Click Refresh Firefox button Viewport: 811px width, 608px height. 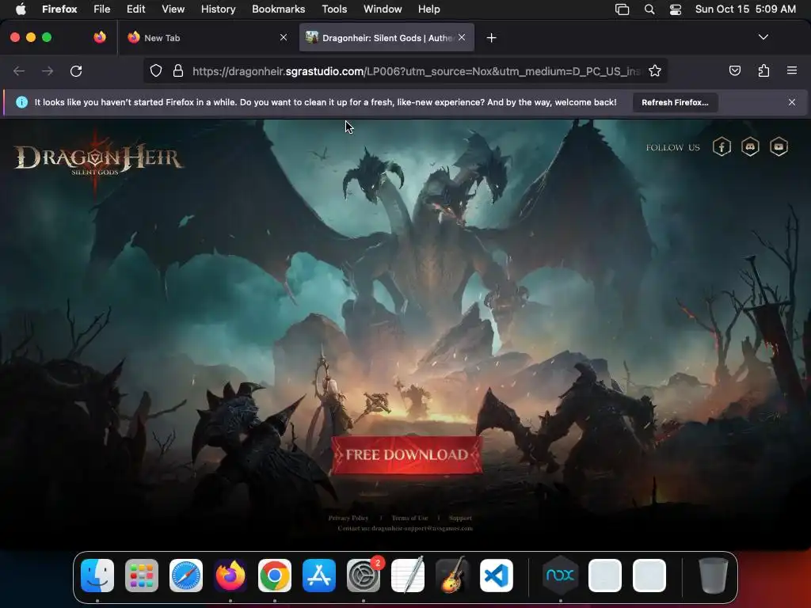[675, 102]
